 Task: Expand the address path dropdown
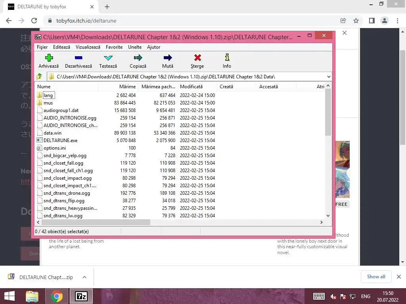pos(329,77)
